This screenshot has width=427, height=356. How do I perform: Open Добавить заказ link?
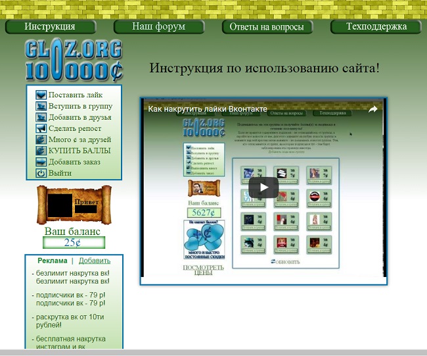click(74, 162)
